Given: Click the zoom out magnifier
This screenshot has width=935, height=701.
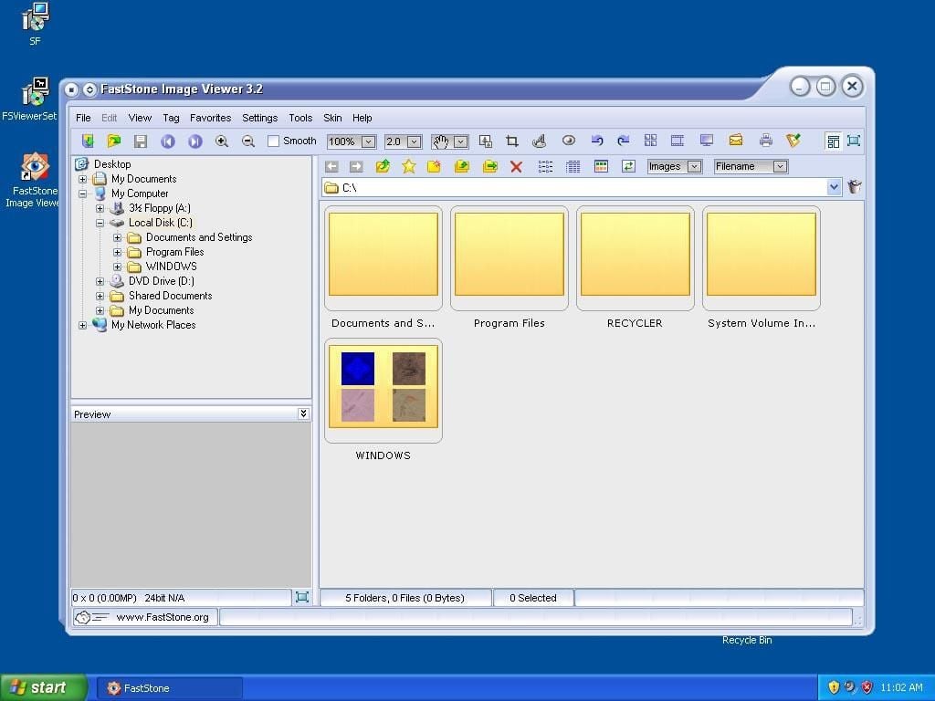Looking at the screenshot, I should [x=248, y=141].
